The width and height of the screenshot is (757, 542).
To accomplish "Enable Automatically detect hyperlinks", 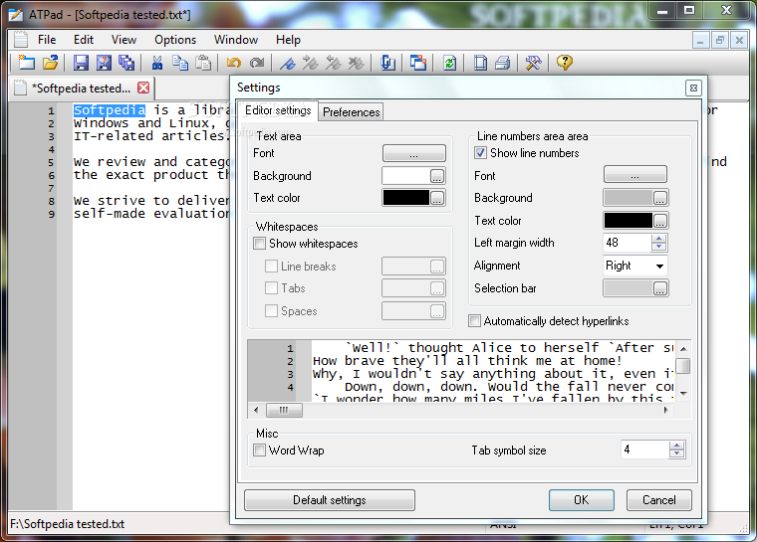I will click(474, 320).
